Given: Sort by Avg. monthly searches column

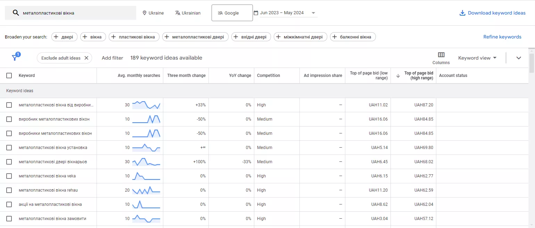Looking at the screenshot, I should [139, 76].
